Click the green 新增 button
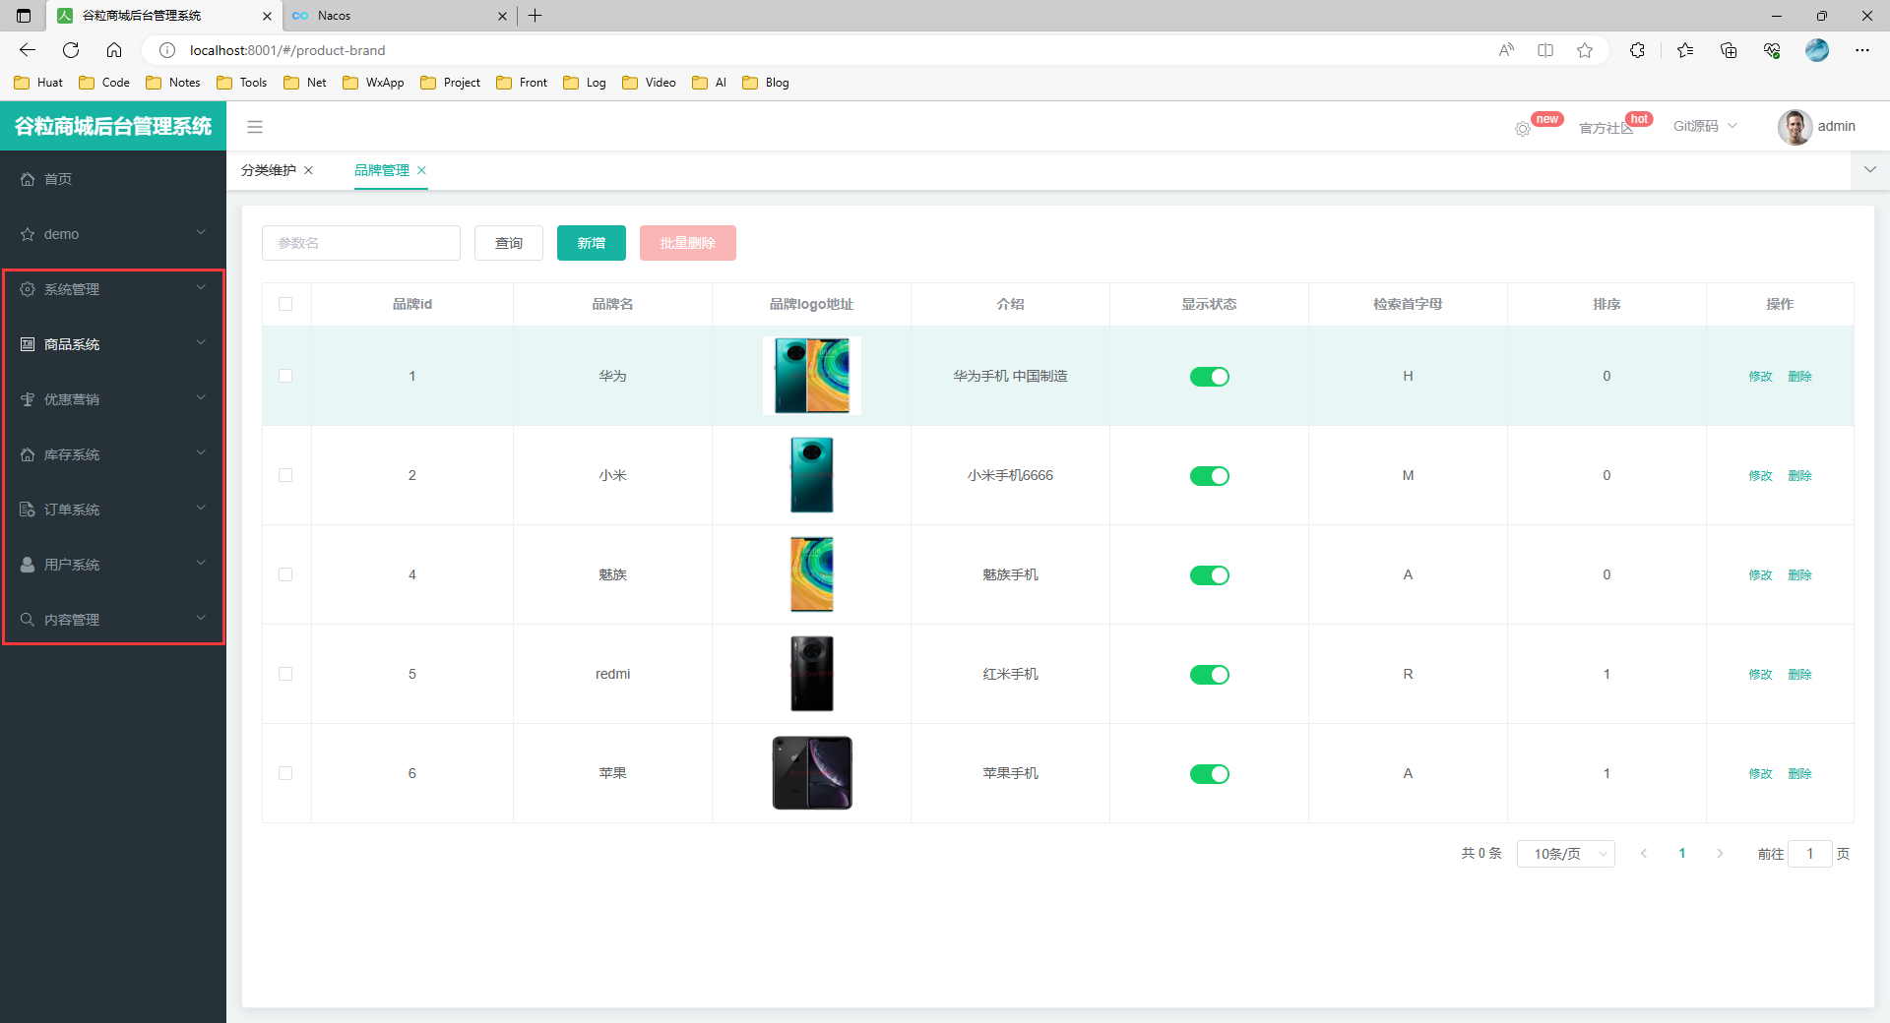1890x1023 pixels. coord(591,243)
